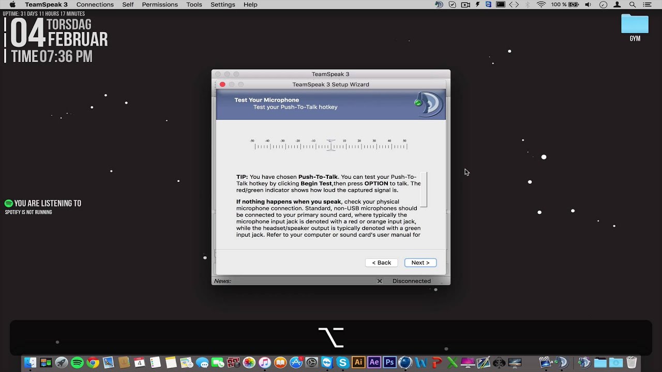Open the Apple menu
The width and height of the screenshot is (662, 372).
pos(12,5)
